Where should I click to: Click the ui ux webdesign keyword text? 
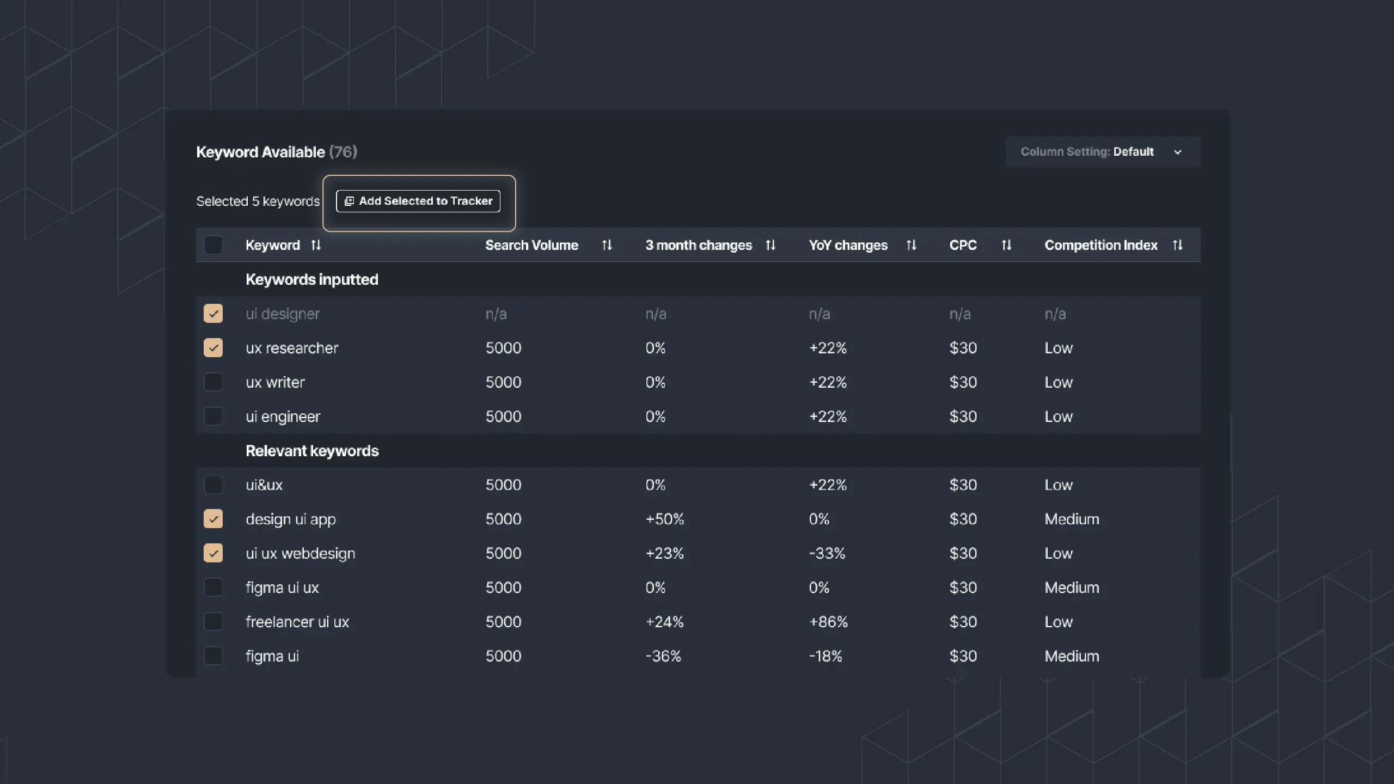[301, 553]
